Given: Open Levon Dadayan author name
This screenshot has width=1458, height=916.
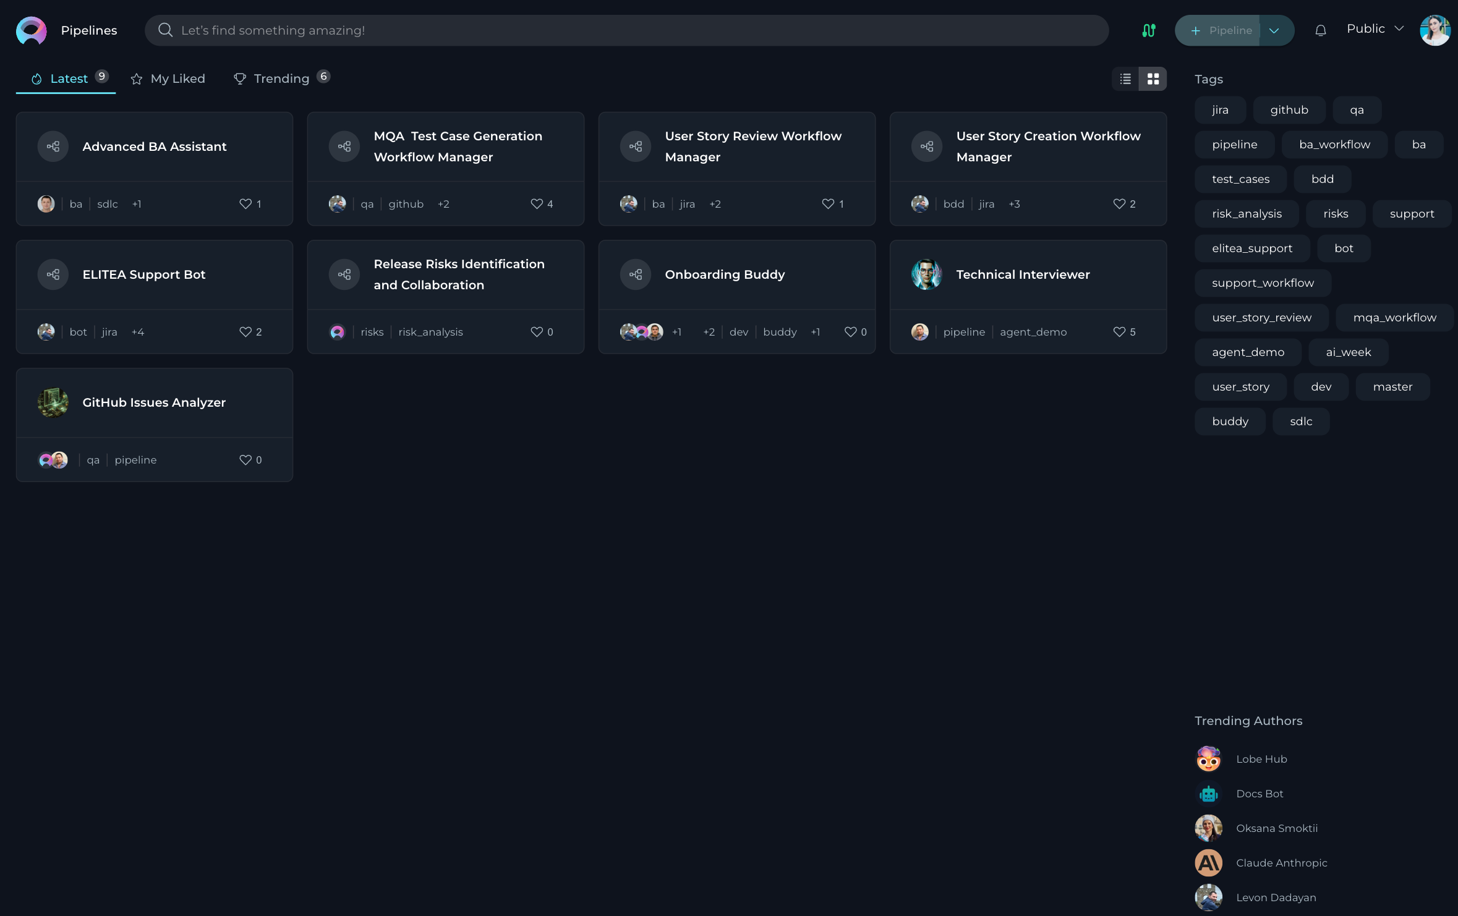Looking at the screenshot, I should click(x=1276, y=897).
